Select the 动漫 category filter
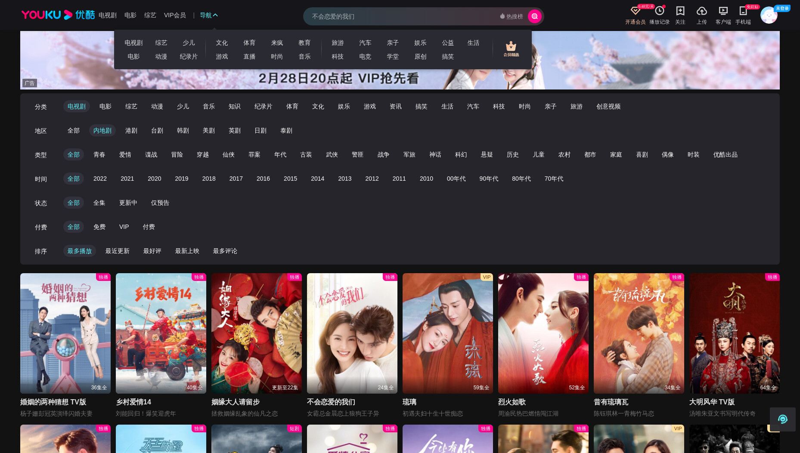 (157, 106)
